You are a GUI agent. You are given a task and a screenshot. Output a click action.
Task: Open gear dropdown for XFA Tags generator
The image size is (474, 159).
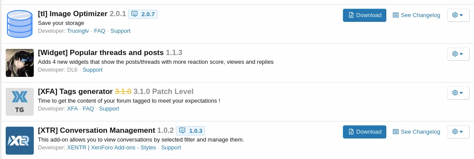[x=458, y=93]
